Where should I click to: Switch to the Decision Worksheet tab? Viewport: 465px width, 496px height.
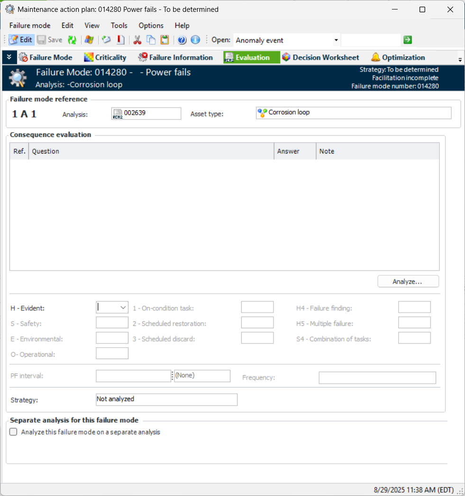pos(321,57)
